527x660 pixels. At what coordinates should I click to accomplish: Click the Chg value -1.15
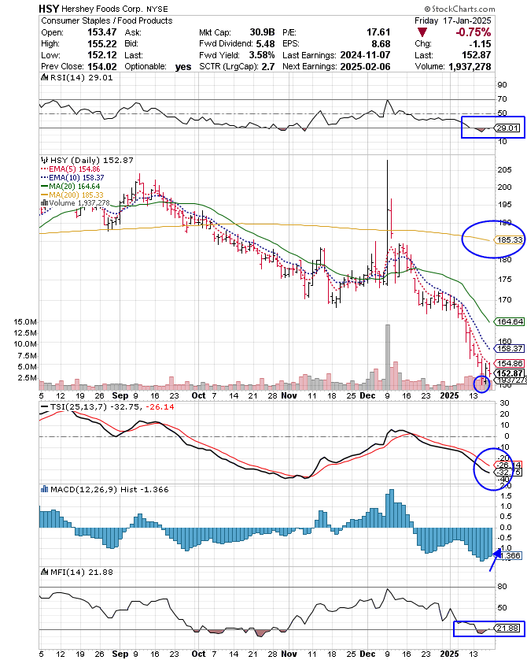[480, 44]
